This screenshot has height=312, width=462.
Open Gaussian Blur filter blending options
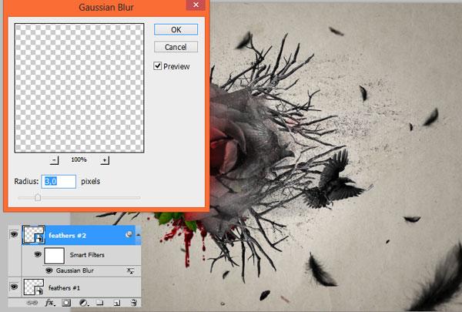coord(132,271)
